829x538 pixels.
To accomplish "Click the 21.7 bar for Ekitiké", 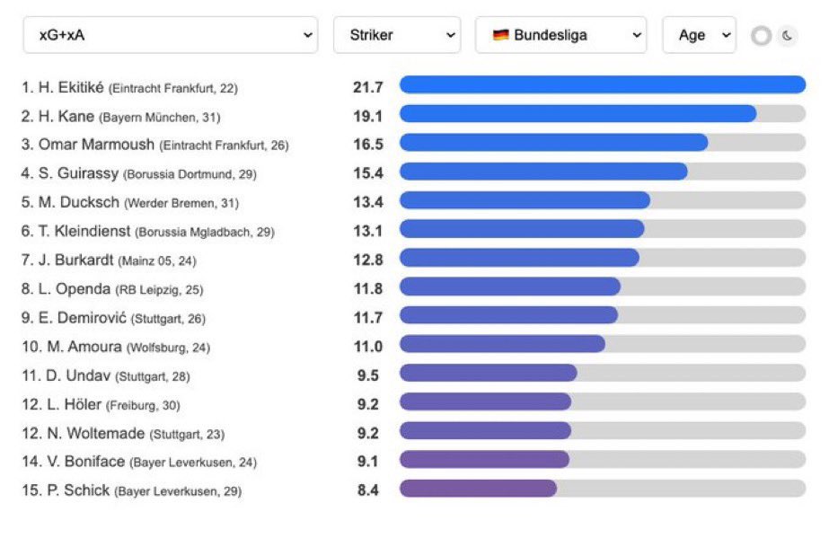I will tap(602, 84).
